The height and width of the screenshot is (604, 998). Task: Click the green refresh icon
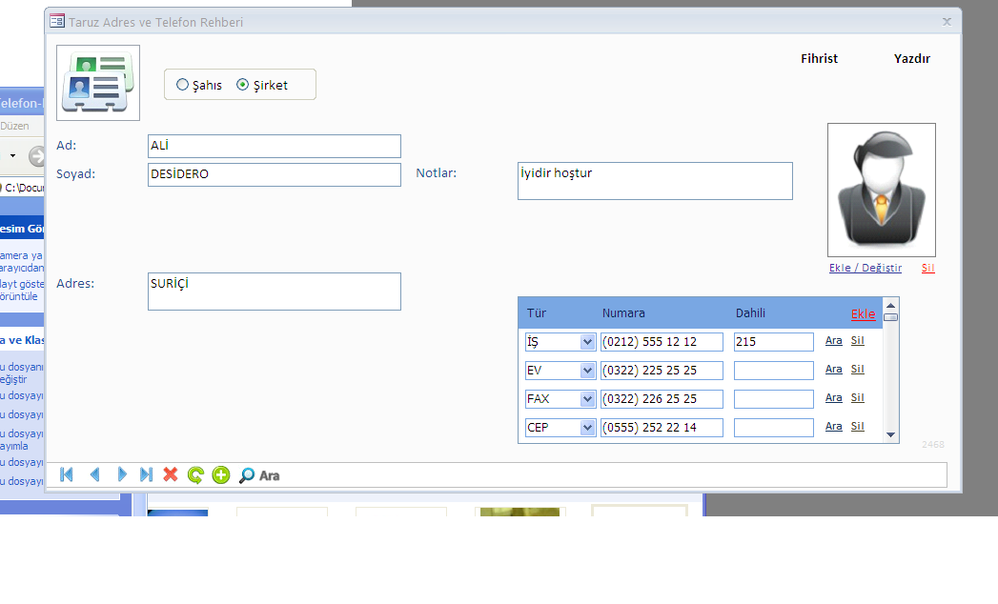coord(195,474)
